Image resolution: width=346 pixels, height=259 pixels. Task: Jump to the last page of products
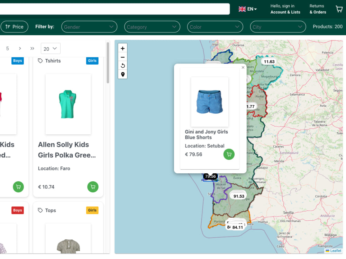point(32,48)
